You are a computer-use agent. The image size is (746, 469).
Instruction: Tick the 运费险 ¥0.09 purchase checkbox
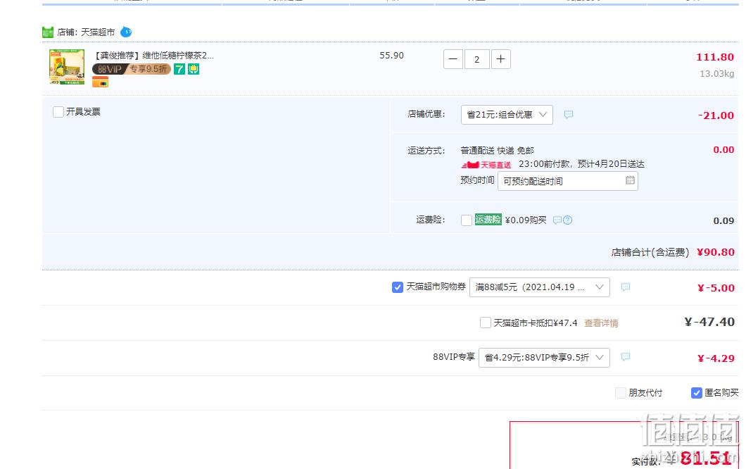pyautogui.click(x=466, y=220)
